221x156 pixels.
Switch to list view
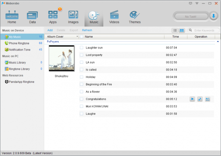(175, 30)
